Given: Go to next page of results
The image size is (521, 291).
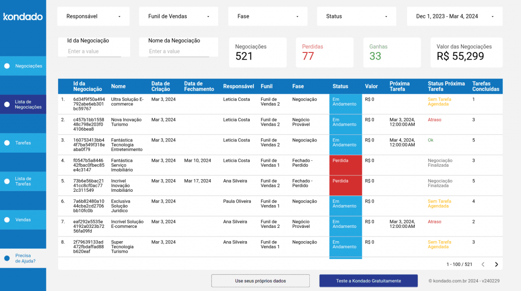Looking at the screenshot, I should click(497, 264).
